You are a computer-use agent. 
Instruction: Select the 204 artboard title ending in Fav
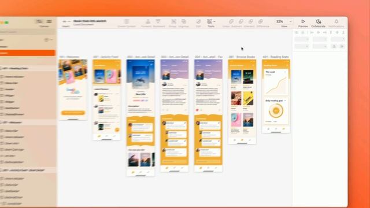(x=209, y=57)
